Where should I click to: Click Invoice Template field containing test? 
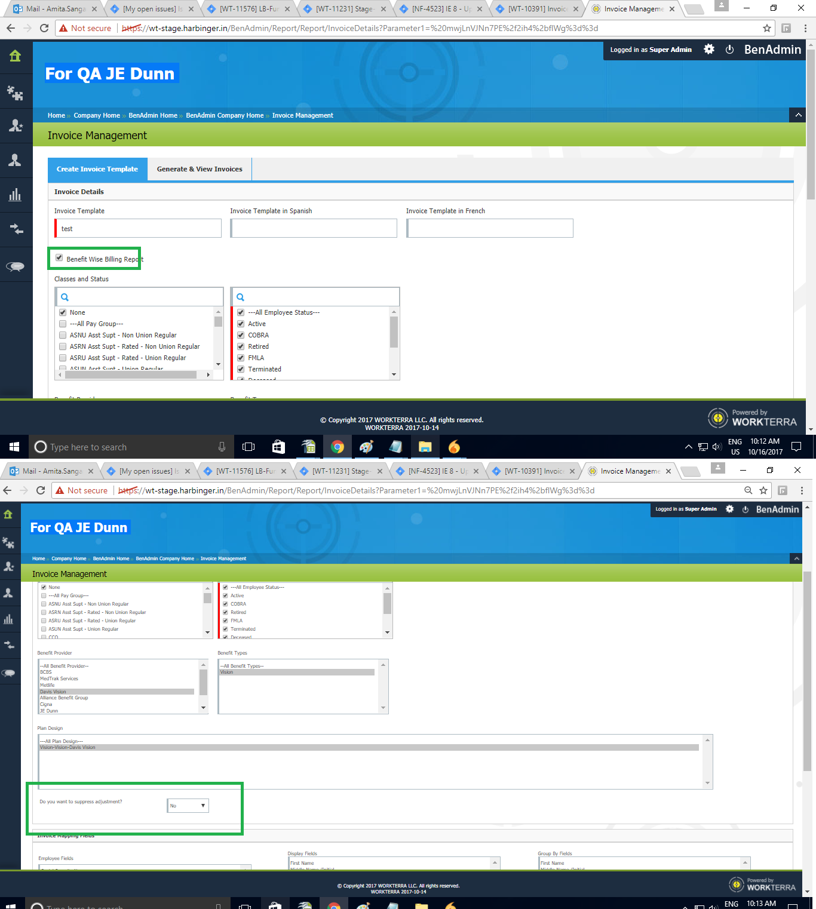click(x=138, y=228)
